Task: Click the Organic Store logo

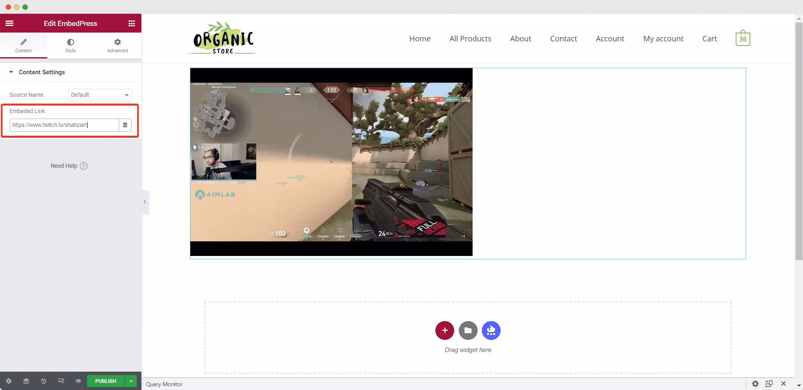Action: (223, 38)
